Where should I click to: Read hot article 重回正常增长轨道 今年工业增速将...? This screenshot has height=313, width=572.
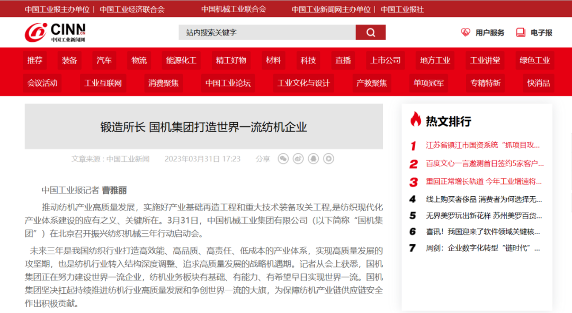point(484,181)
